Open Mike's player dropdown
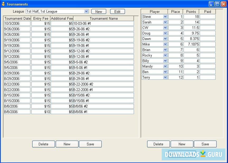The height and width of the screenshot is (163, 228). tap(165, 44)
